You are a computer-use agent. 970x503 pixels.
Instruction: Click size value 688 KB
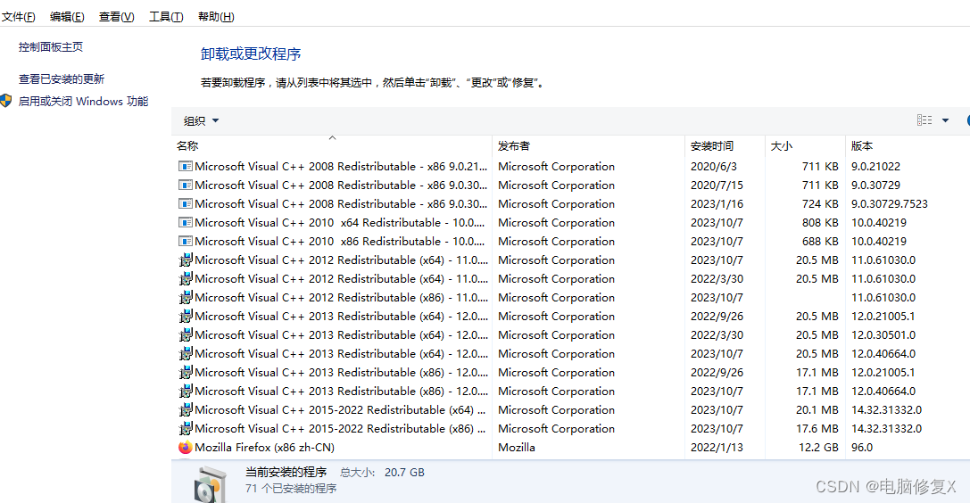(820, 241)
